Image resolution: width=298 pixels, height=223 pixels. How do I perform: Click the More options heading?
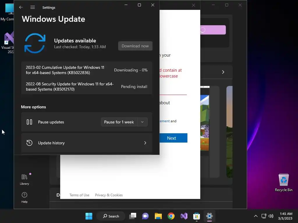33,107
